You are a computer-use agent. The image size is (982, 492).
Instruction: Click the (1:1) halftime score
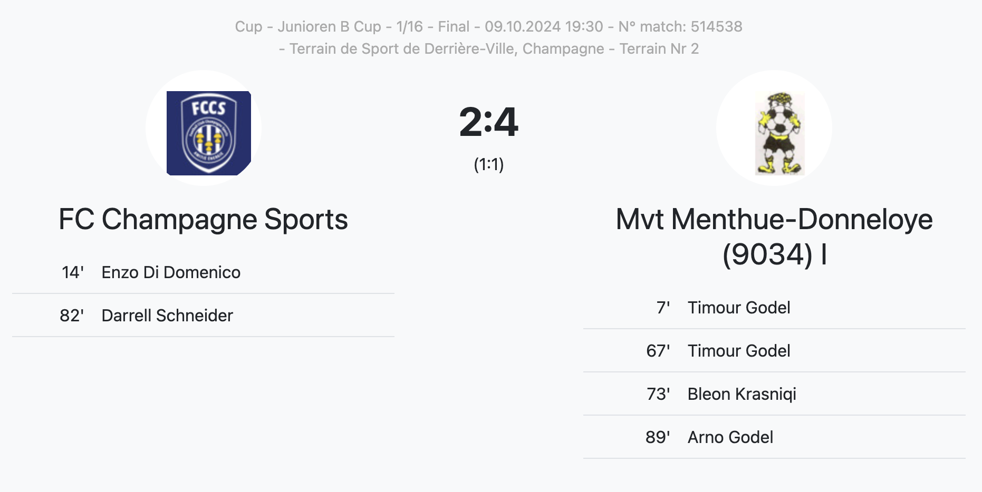(x=489, y=164)
